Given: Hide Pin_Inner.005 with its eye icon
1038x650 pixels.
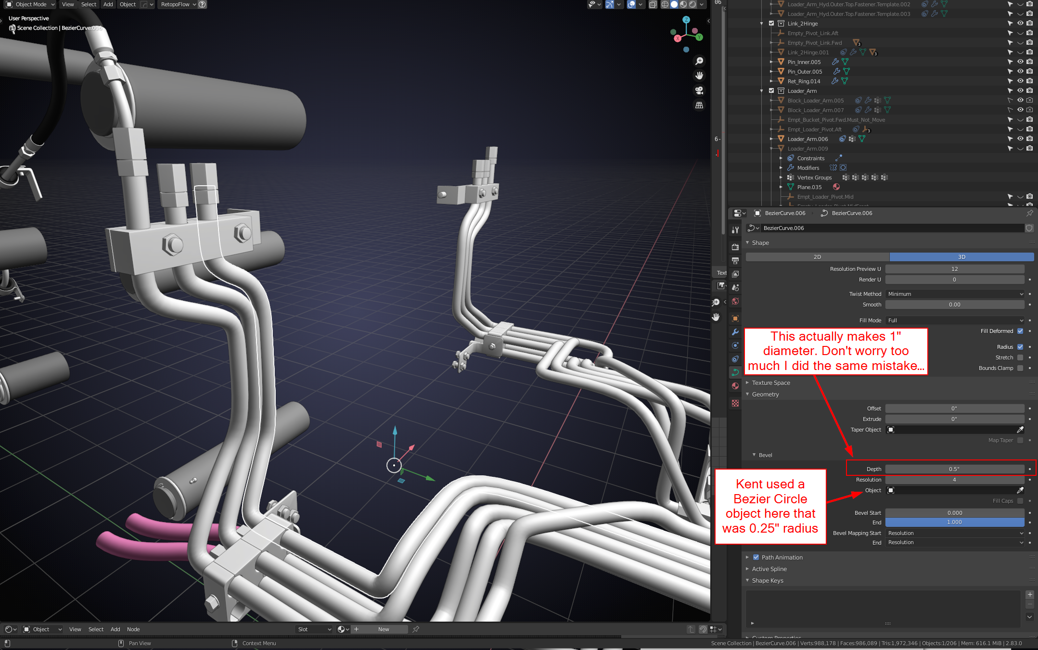Looking at the screenshot, I should click(1020, 62).
